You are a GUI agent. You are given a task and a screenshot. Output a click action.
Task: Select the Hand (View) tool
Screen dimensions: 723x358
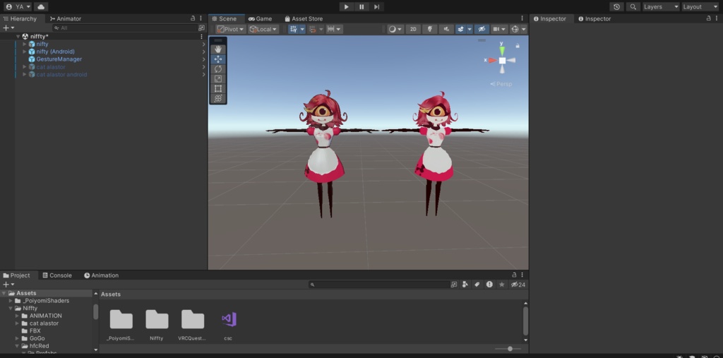[x=218, y=49]
